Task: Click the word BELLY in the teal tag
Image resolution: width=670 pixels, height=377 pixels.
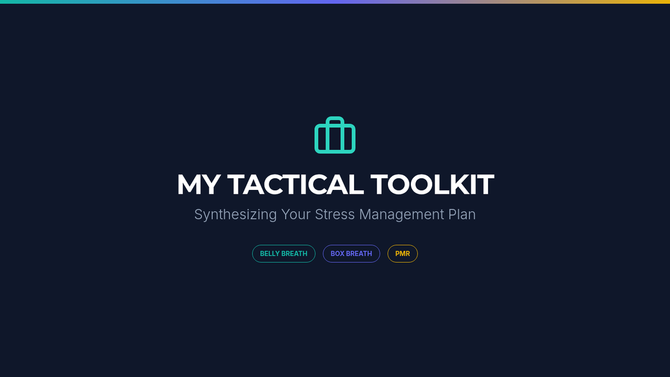Action: tap(270, 254)
